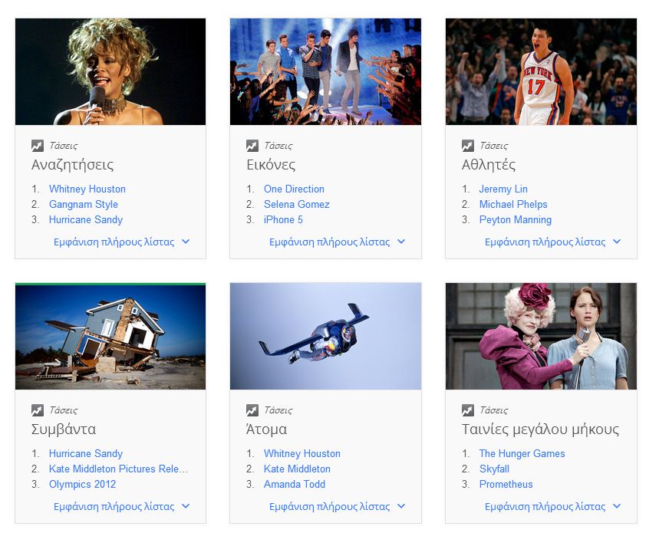
Task: Expand full list chevron under Εικόνες
Action: pos(401,242)
